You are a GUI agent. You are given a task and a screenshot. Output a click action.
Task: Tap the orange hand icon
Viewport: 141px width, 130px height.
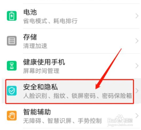12,116
